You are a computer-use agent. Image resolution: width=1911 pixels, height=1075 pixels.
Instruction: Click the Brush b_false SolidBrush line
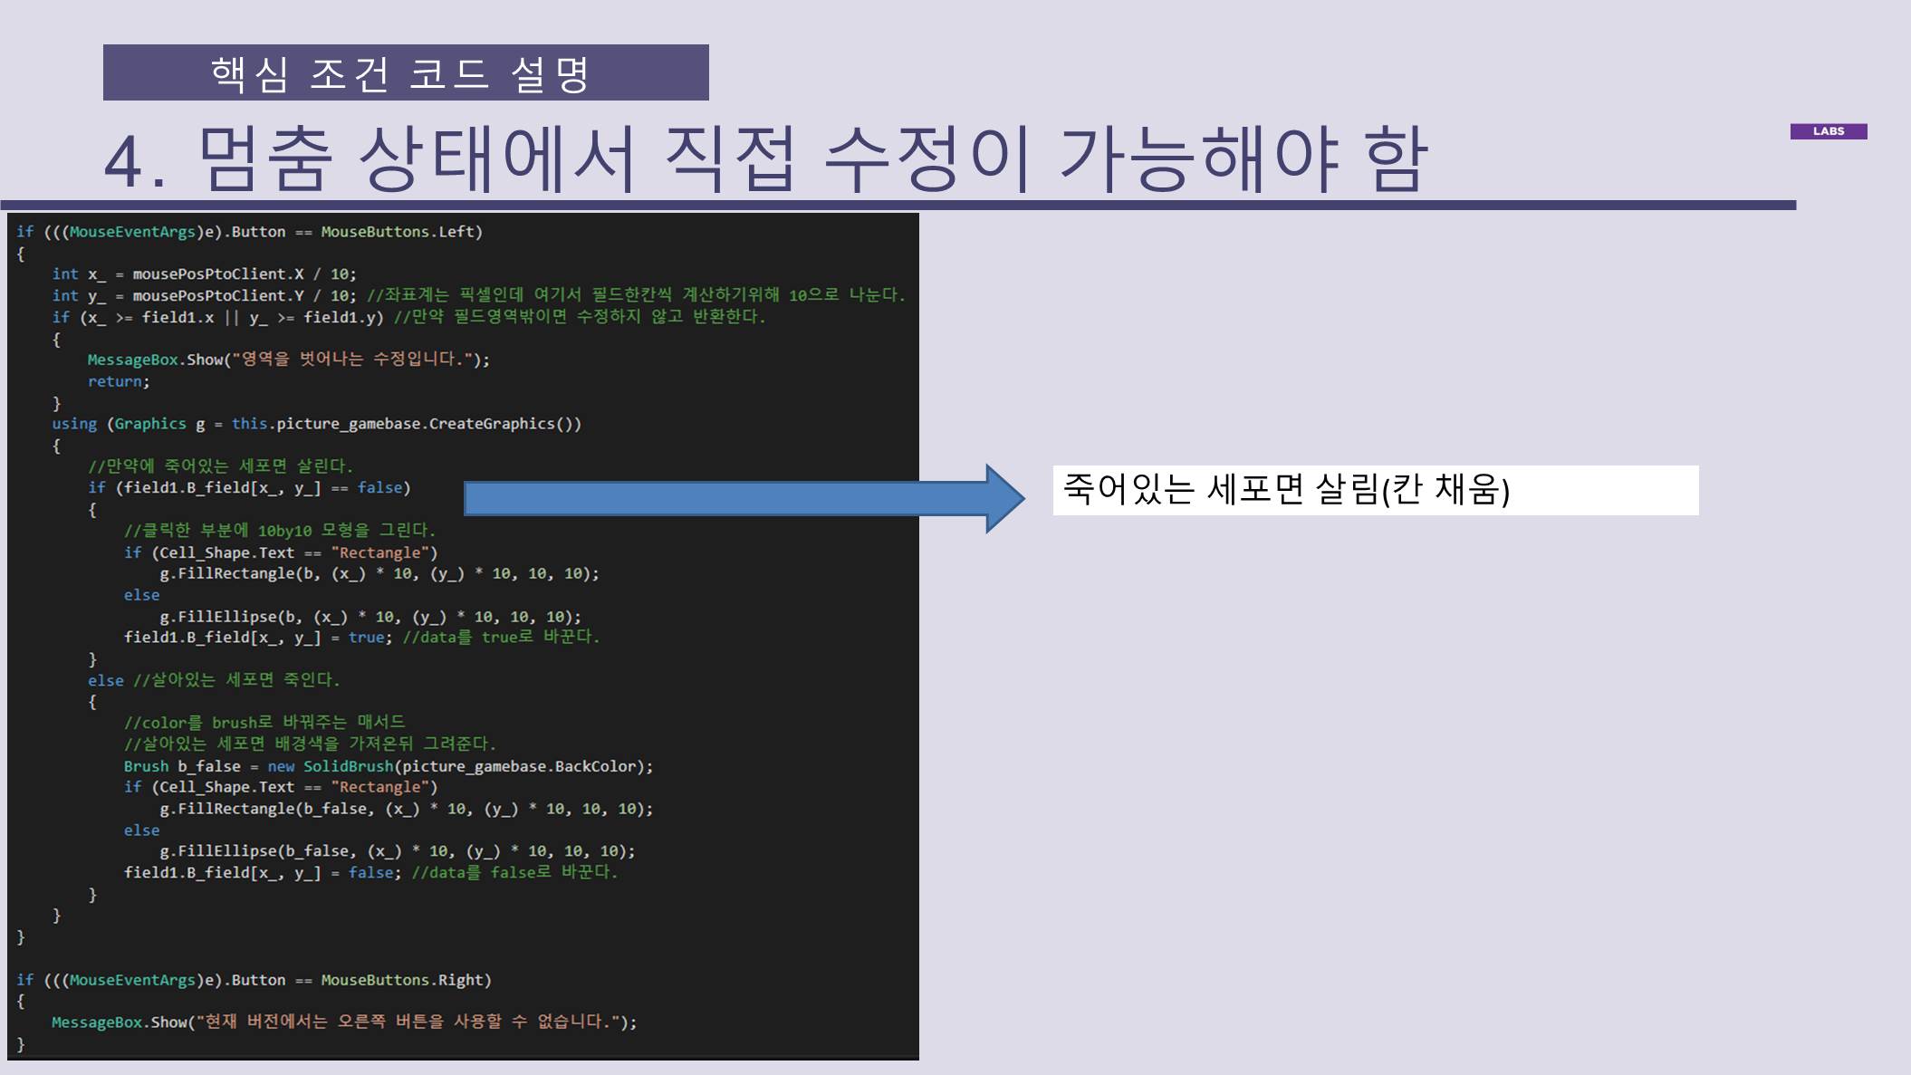tap(388, 766)
